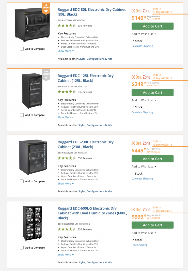Click DealZone logo on EDC-80L listing
188x271 pixels.
coord(141,11)
